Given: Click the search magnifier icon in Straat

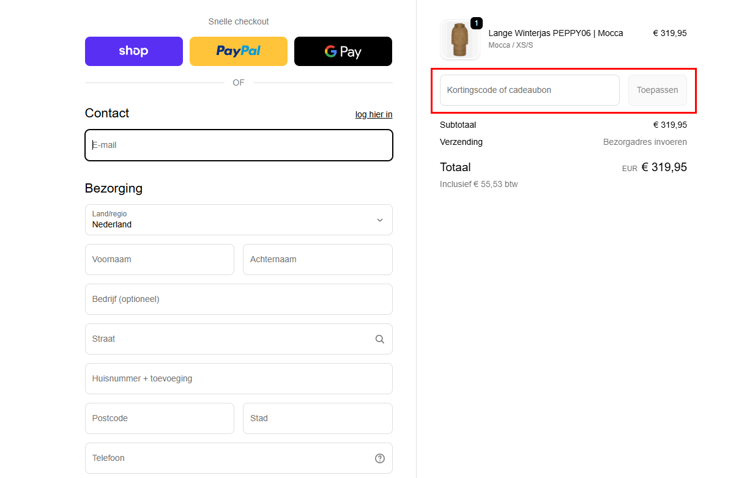Looking at the screenshot, I should 379,339.
